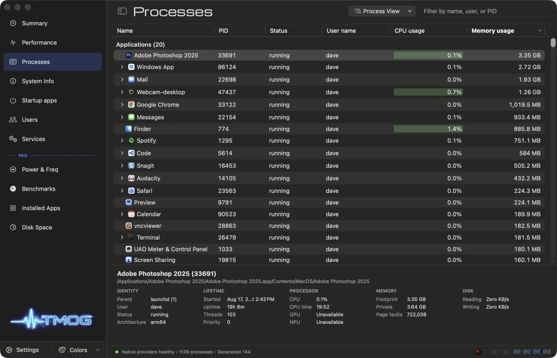Expand the Spotify process group

point(122,141)
